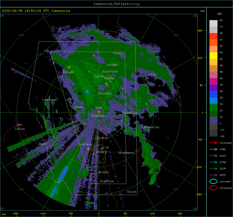
Task: Click the cyan 27ZW arrow icon
Action: tap(213, 162)
